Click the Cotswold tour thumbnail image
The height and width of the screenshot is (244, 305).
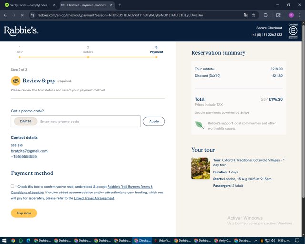click(x=200, y=168)
